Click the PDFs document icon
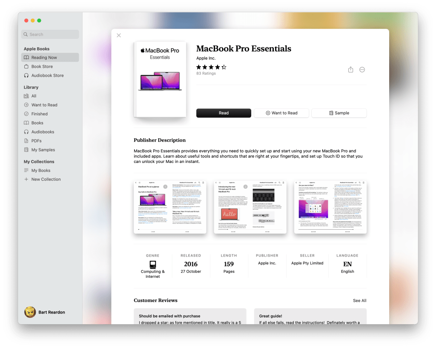This screenshot has height=348, width=436. 26,141
